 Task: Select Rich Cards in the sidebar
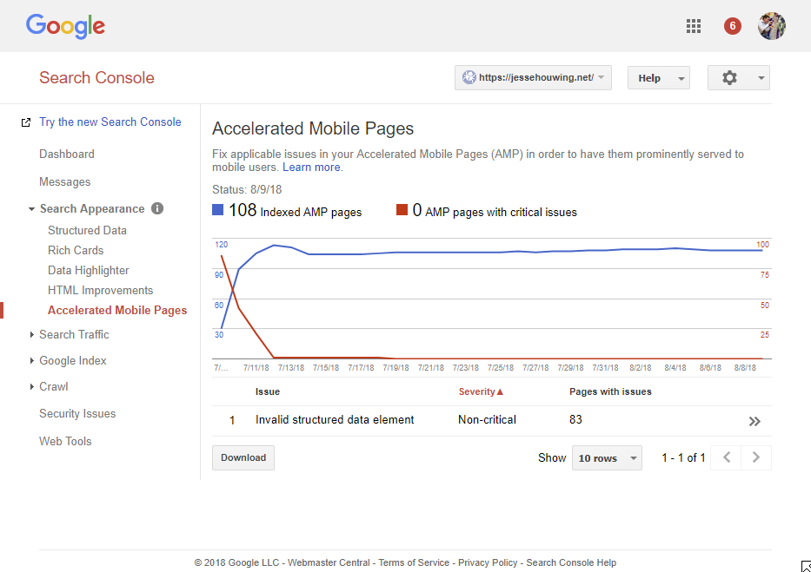tap(76, 250)
